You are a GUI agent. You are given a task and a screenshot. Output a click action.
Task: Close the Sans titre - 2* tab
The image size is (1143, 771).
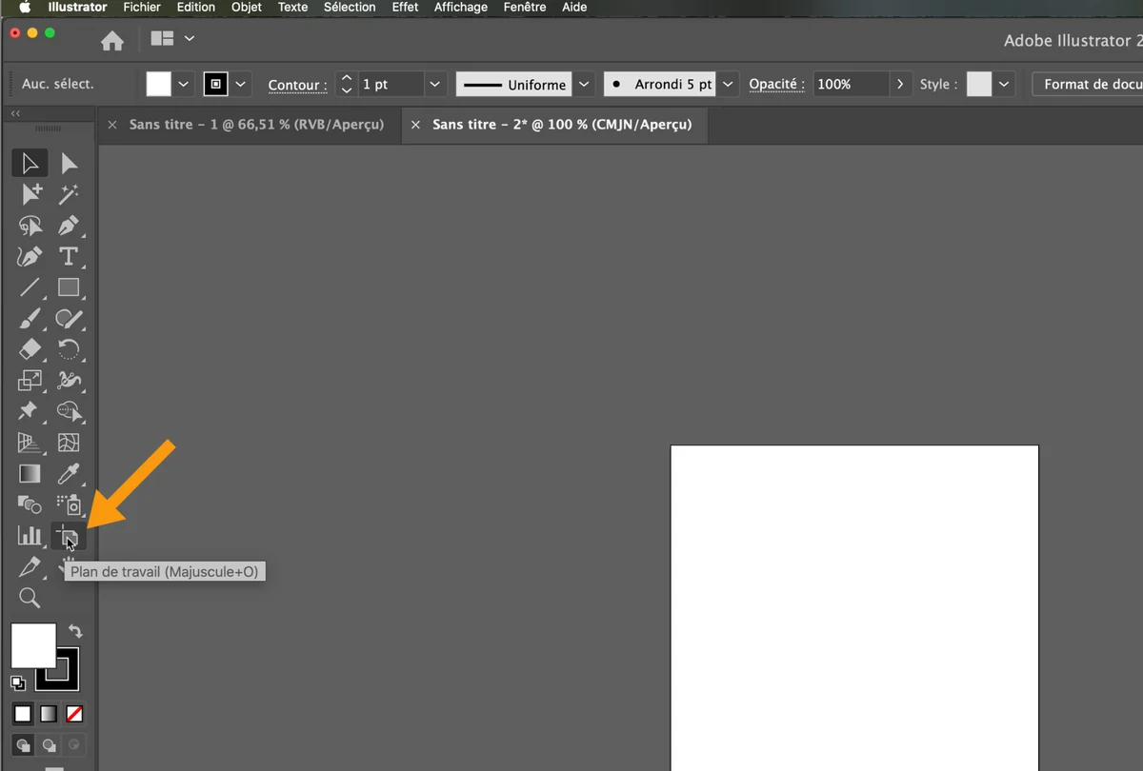415,125
